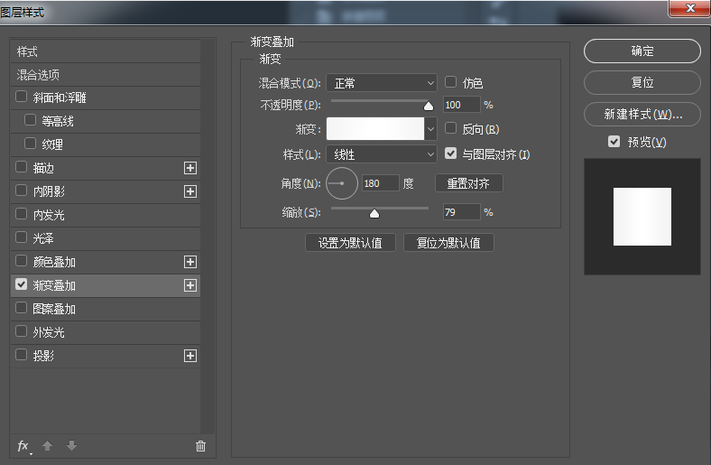711x465 pixels.
Task: Click the plus icon beside 颜色叠加
Action: (190, 262)
